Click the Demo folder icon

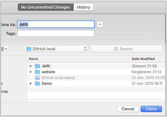pos(37,84)
